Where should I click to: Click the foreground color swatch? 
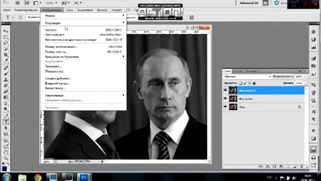coord(5,168)
